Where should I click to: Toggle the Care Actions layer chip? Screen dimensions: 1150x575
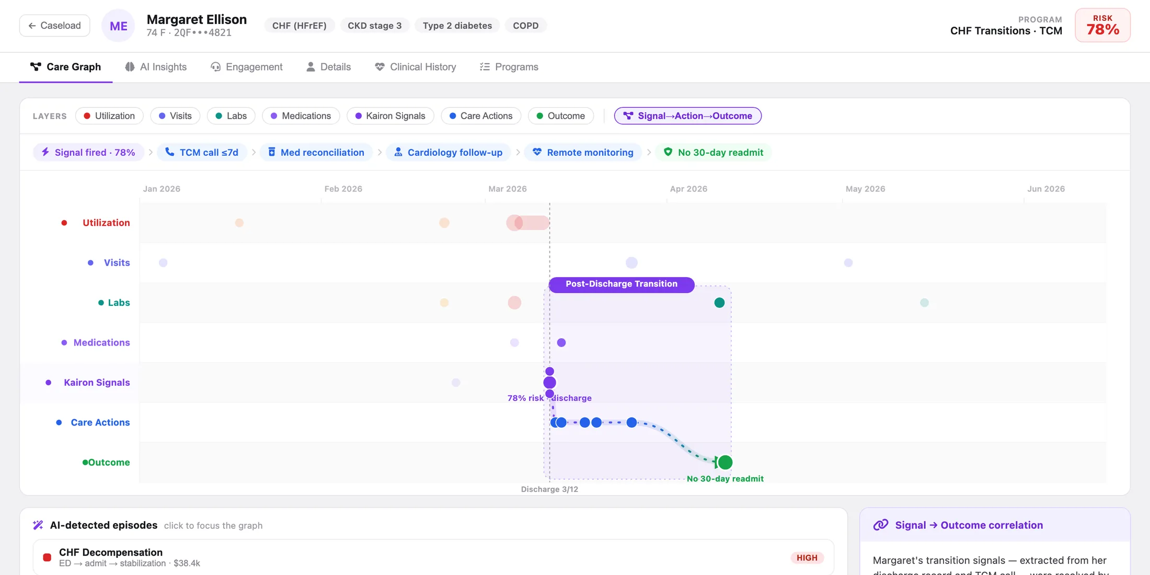coord(481,116)
